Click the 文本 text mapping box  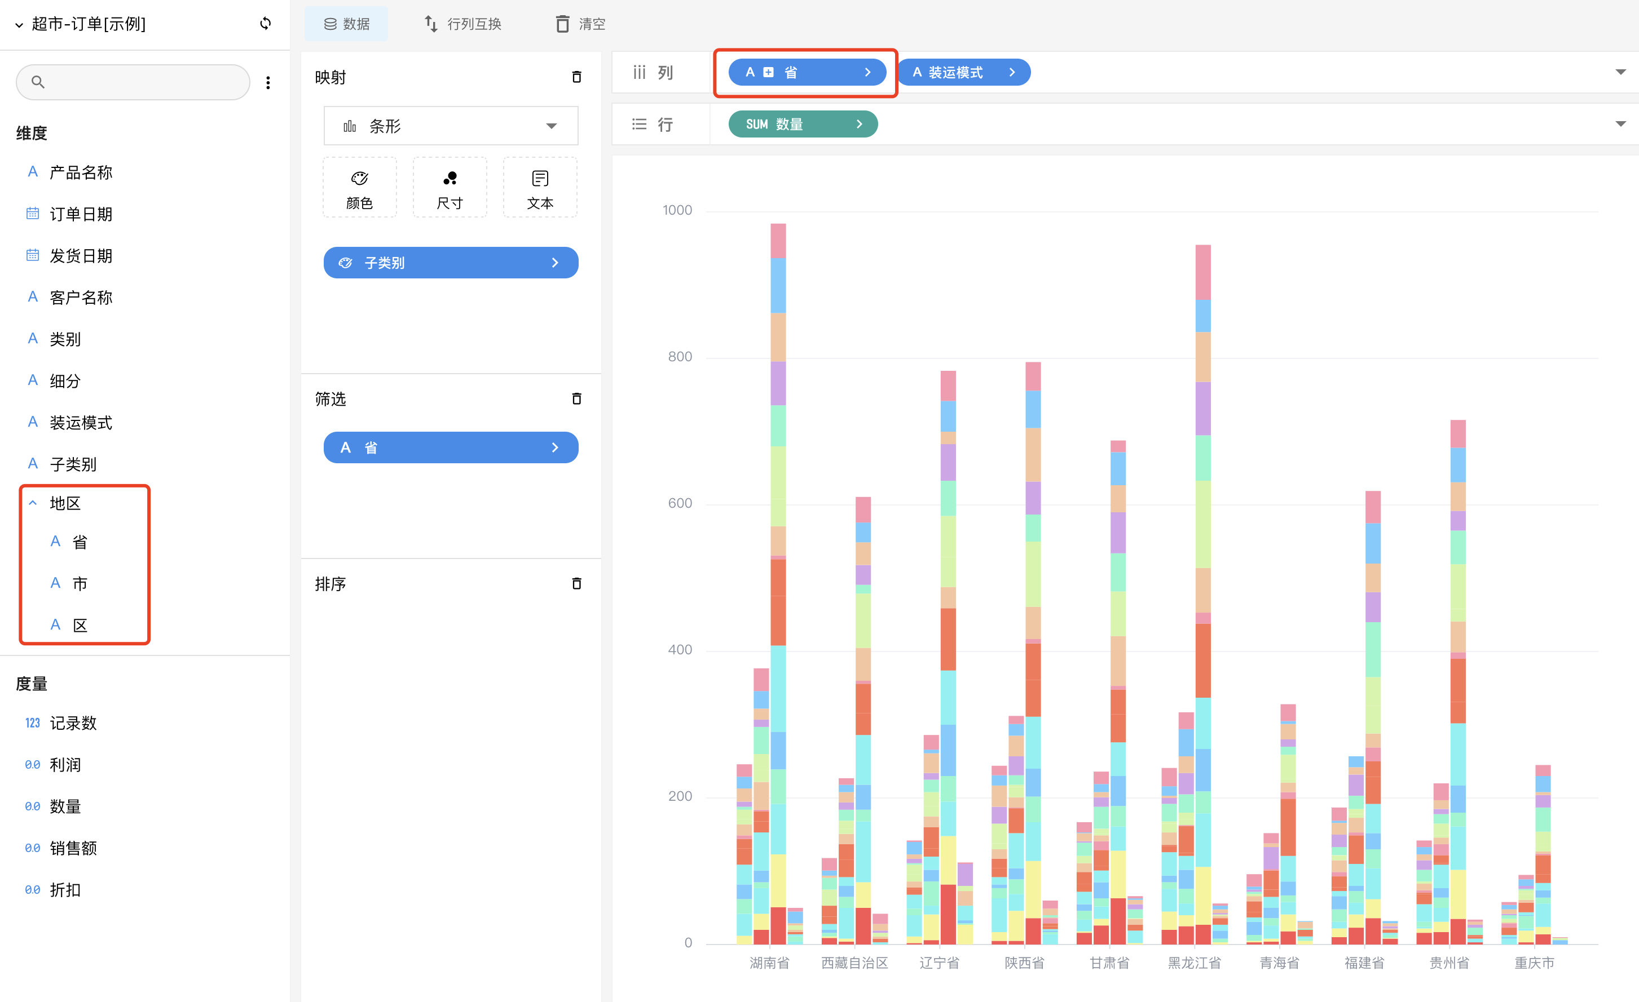coord(539,188)
